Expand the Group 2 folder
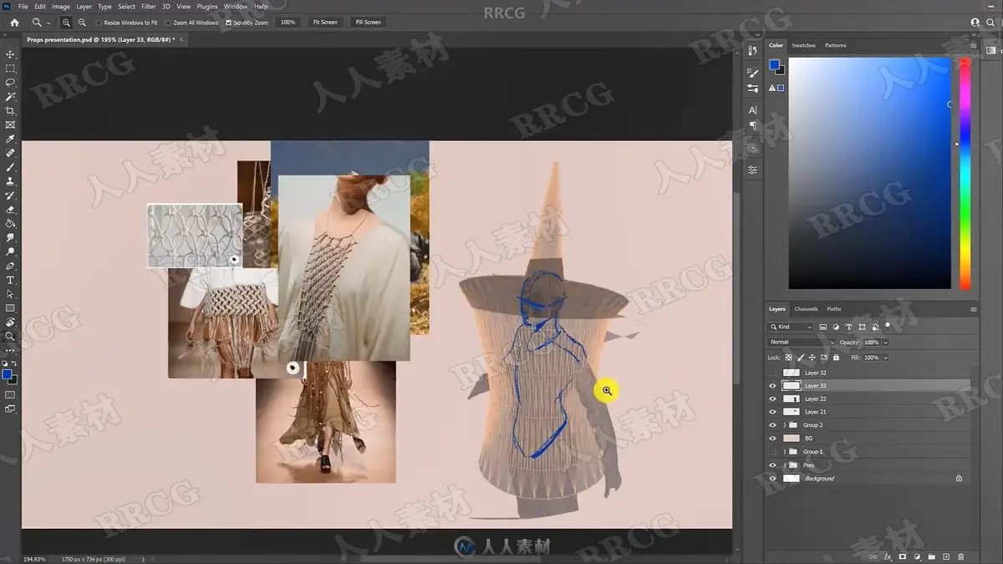 pos(784,425)
